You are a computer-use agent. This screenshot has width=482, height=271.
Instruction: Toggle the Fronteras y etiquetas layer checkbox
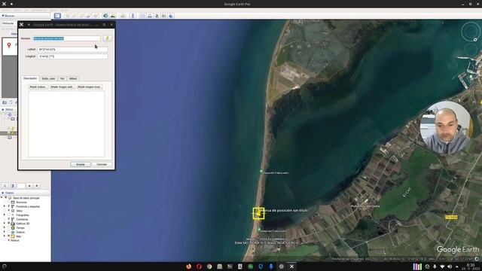point(8,206)
